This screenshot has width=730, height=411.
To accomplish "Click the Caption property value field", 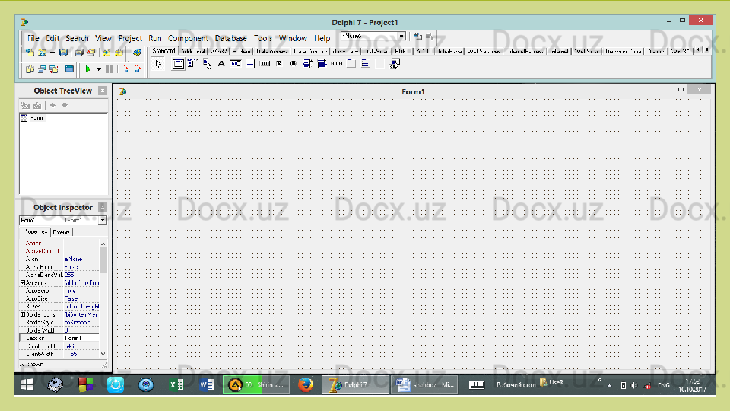I will [x=81, y=338].
